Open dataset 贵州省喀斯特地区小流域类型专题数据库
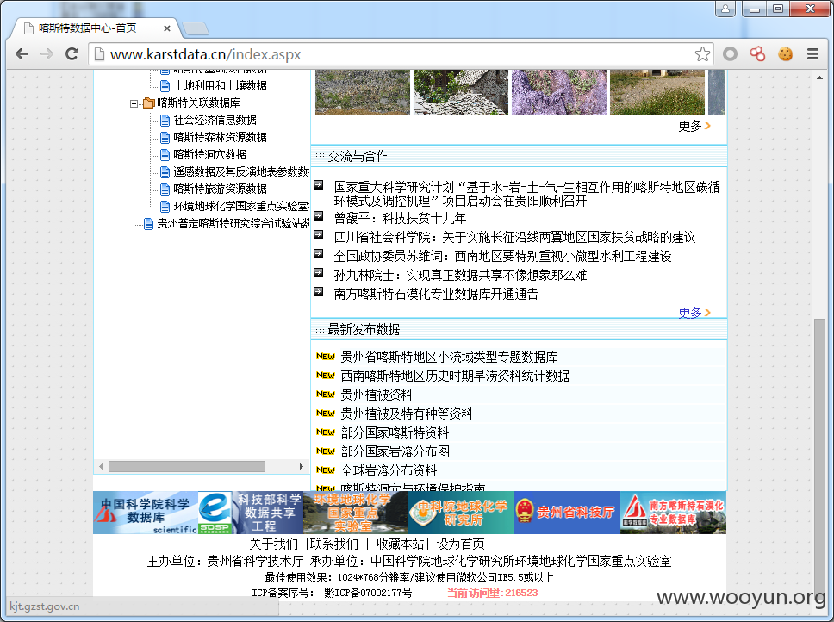 [449, 357]
